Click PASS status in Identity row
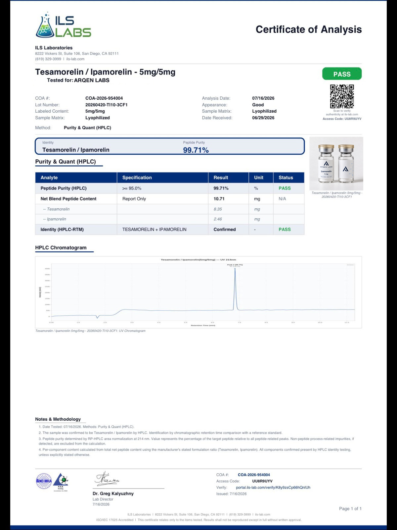The image size is (397, 530). [x=285, y=229]
